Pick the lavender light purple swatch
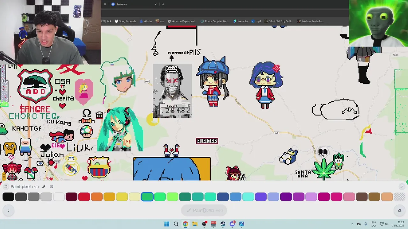 click(311, 197)
